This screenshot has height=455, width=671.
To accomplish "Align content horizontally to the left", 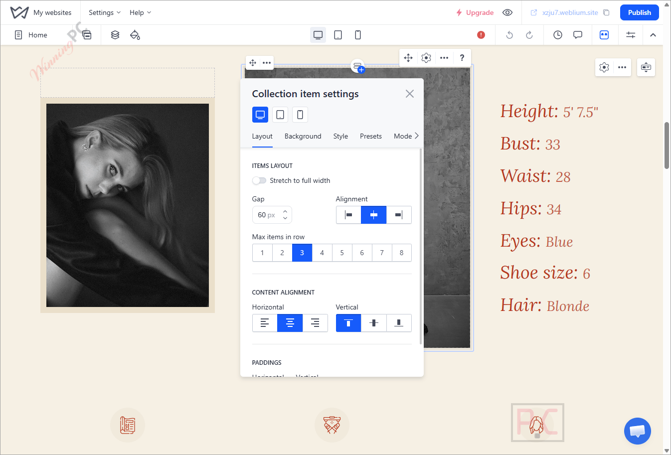I will (x=265, y=323).
